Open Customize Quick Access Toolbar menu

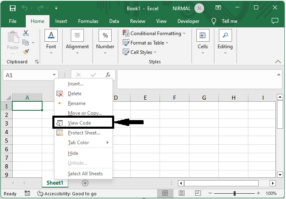point(56,8)
